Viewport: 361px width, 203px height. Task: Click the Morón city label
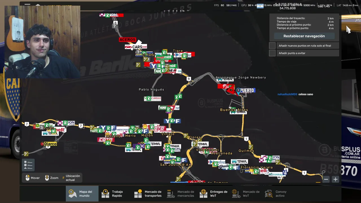pyautogui.click(x=147, y=135)
